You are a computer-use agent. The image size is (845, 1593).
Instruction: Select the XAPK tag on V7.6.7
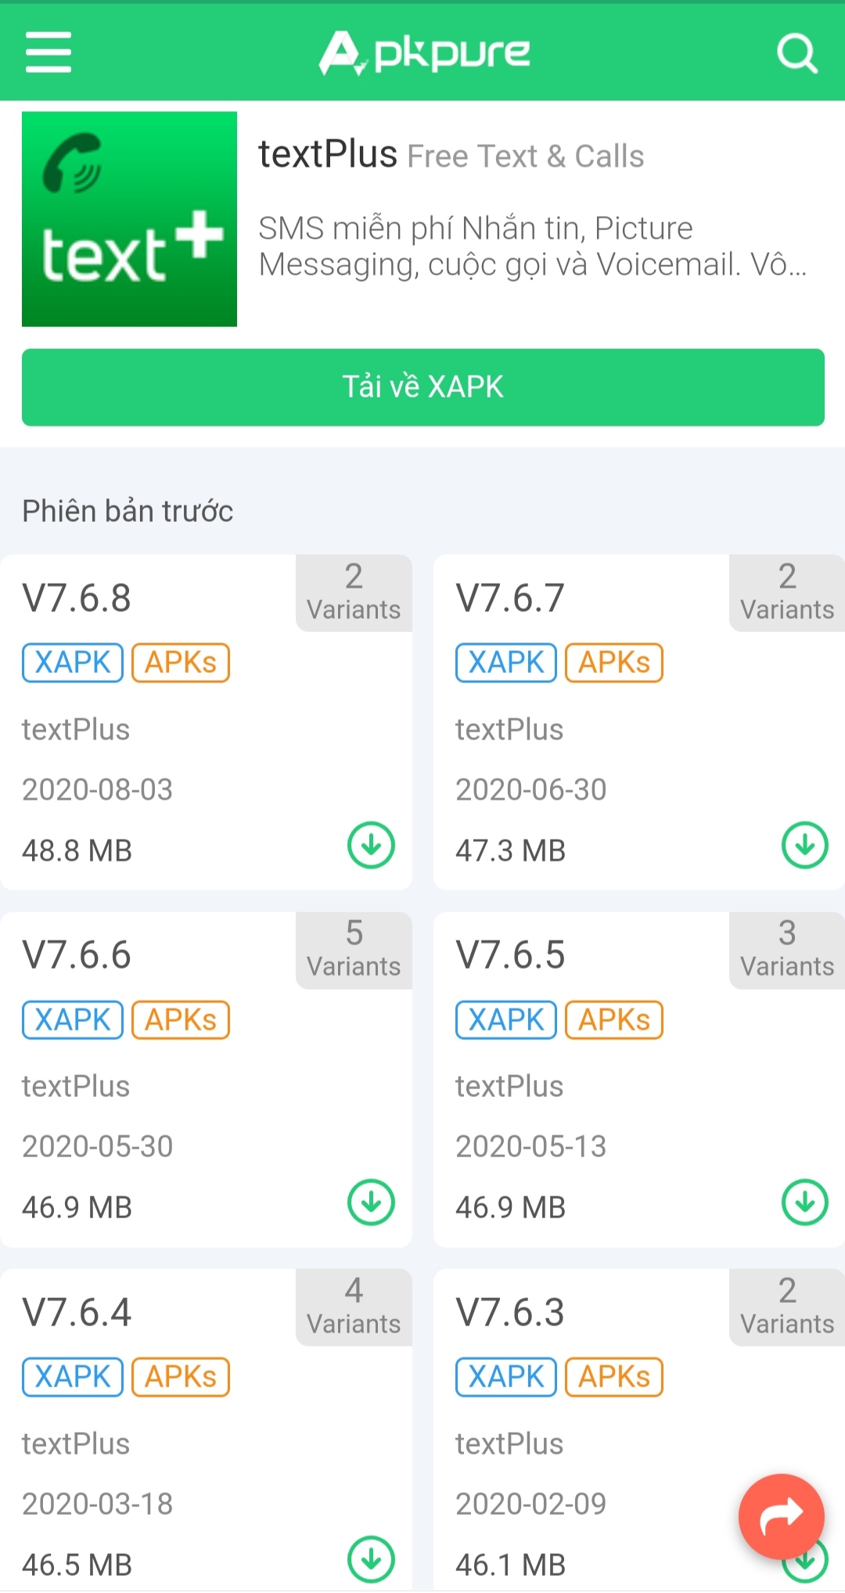pos(506,663)
